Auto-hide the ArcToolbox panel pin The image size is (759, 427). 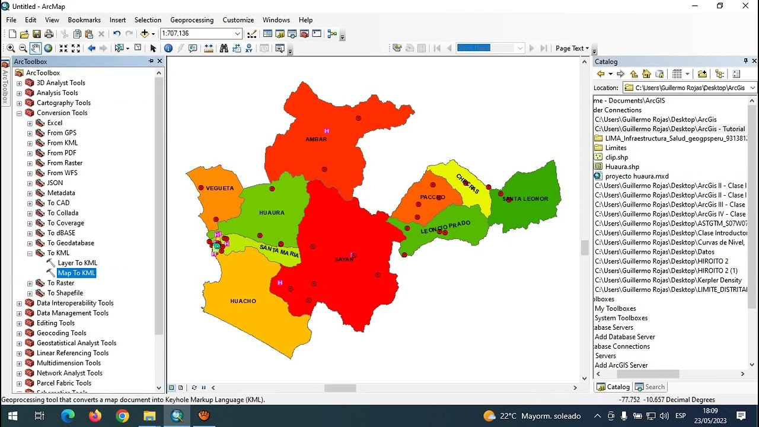pyautogui.click(x=151, y=61)
